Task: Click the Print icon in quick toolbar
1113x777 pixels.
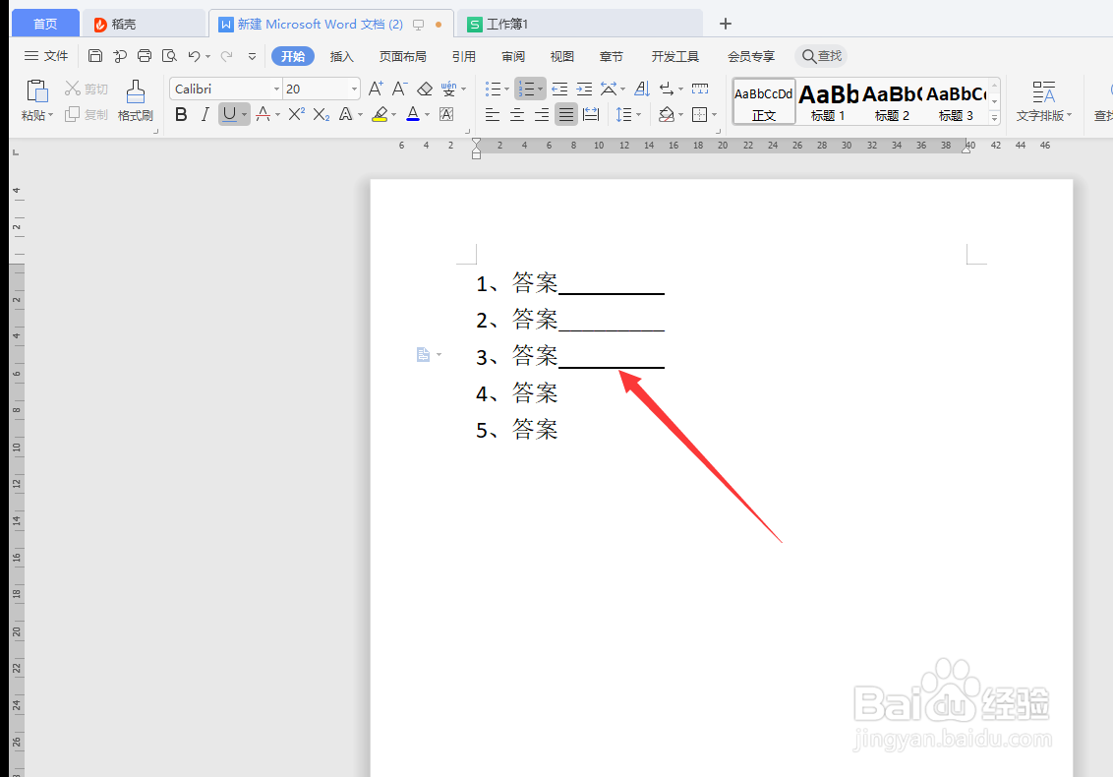Action: 145,56
